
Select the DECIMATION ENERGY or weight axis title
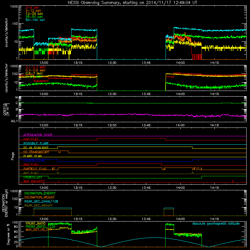5,203
